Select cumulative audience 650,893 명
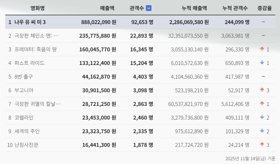The image size is (280, 164). click(237, 63)
